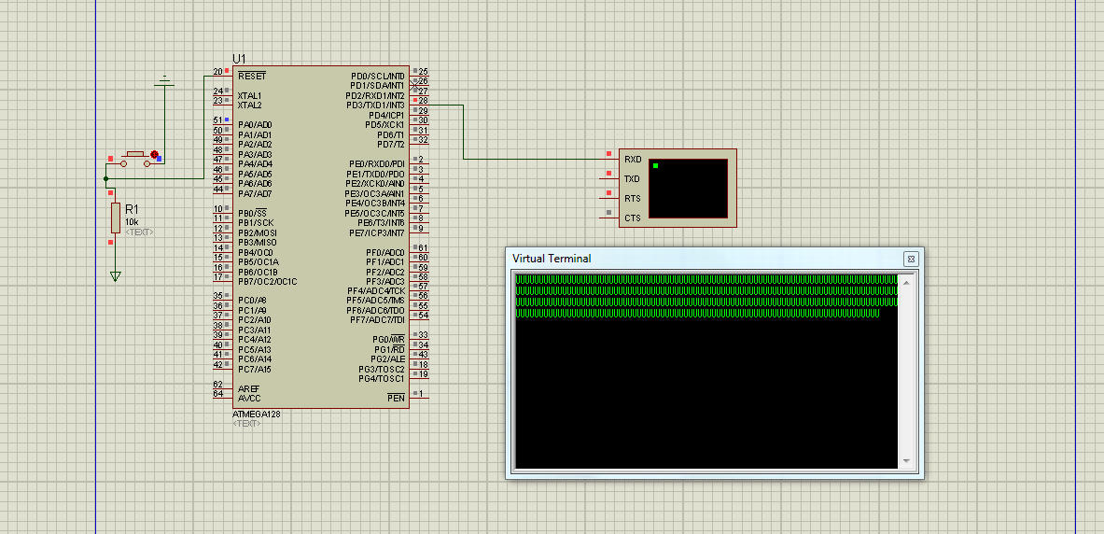Click the PB3/MISO pin label
The height and width of the screenshot is (534, 1104).
(257, 243)
